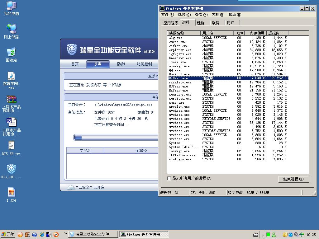Switch to the 性能 tab

[x=201, y=23]
